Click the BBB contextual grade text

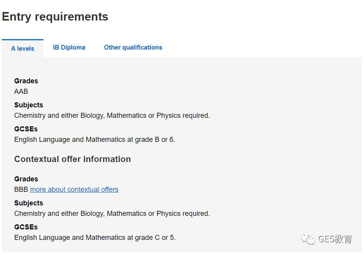21,190
